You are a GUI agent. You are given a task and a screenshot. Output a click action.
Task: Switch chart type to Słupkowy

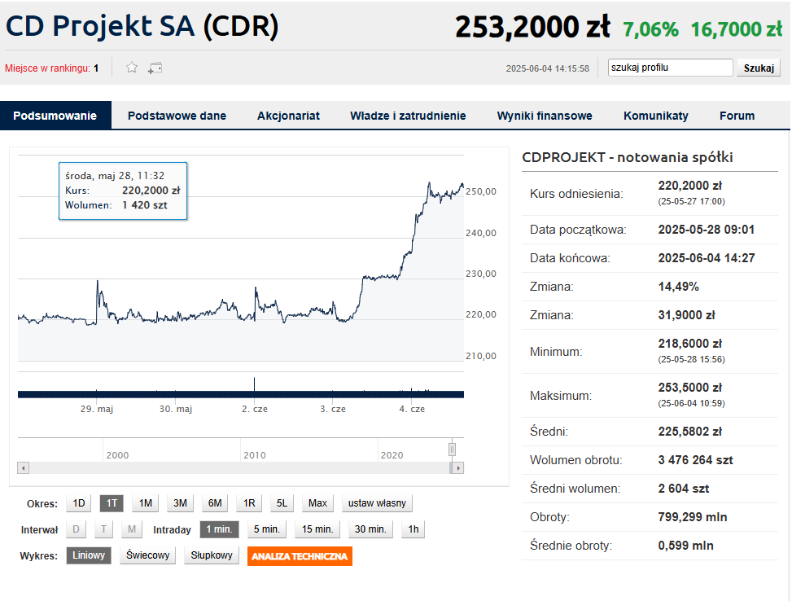tap(212, 555)
